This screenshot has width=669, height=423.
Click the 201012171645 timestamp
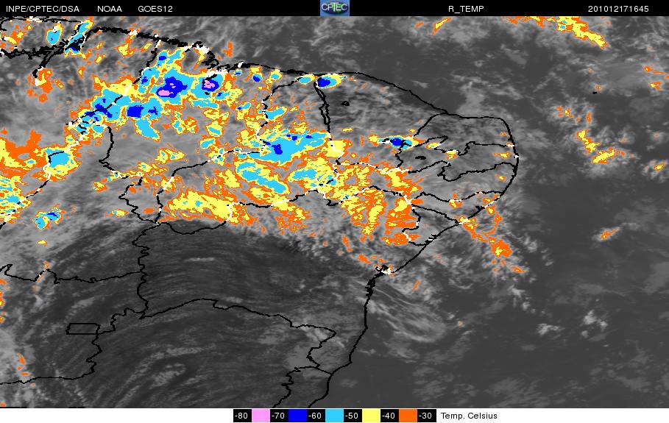coord(617,9)
